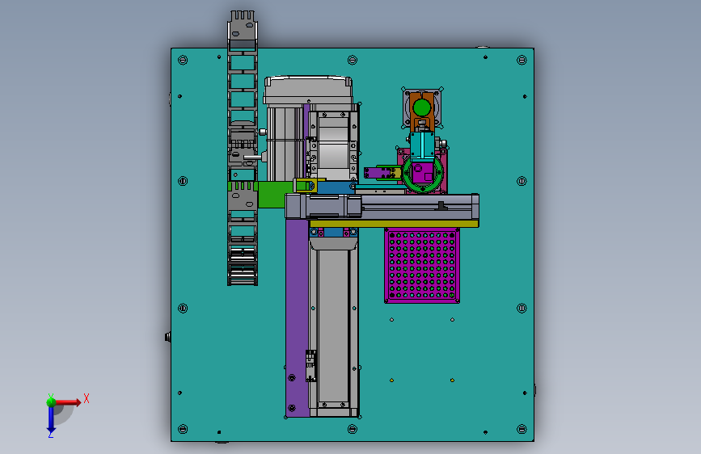Image resolution: width=701 pixels, height=454 pixels.
Task: Select the green ring around the magenta block
Action: 406,184
